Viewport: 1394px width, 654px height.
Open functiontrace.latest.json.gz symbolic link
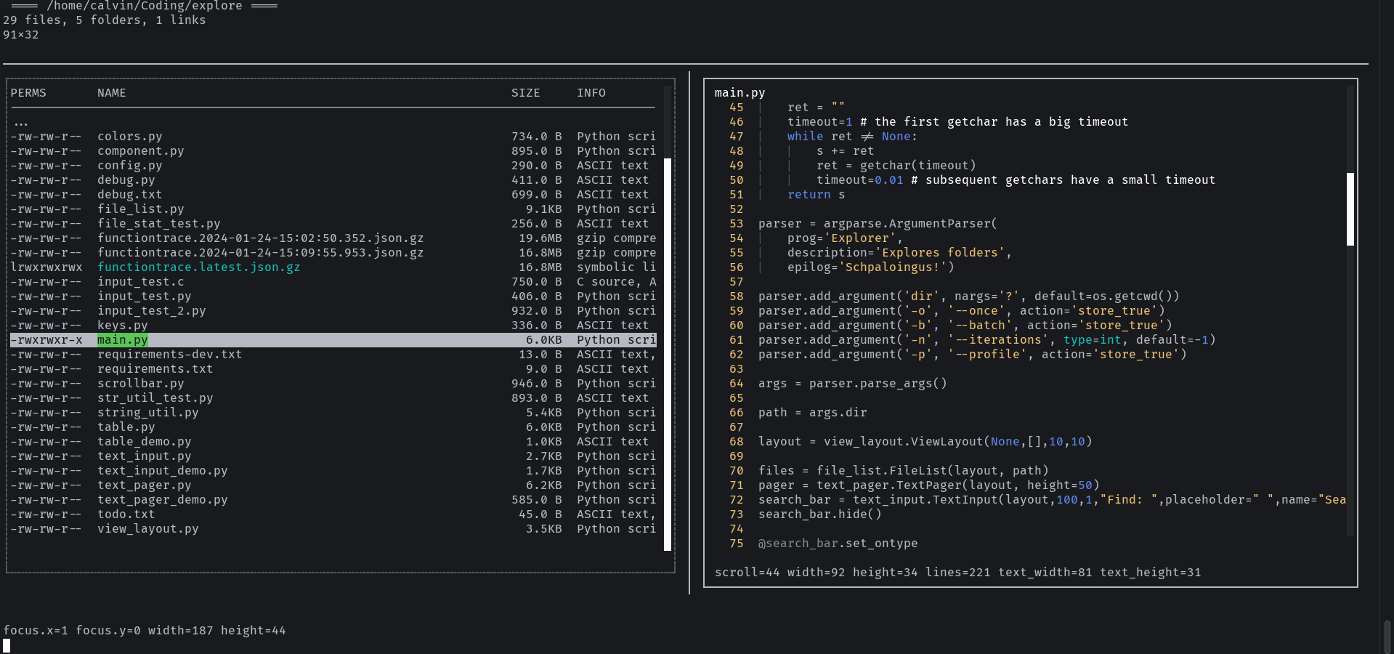point(333,267)
